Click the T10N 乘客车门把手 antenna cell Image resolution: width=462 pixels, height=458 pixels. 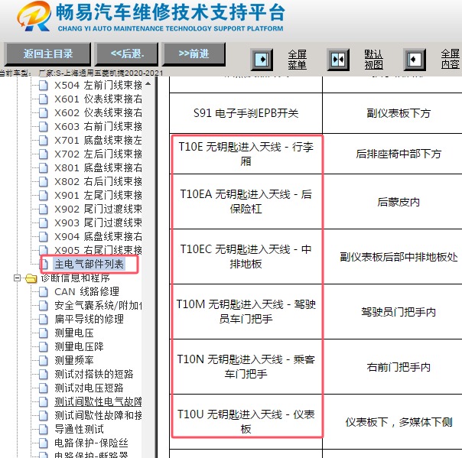coord(246,367)
